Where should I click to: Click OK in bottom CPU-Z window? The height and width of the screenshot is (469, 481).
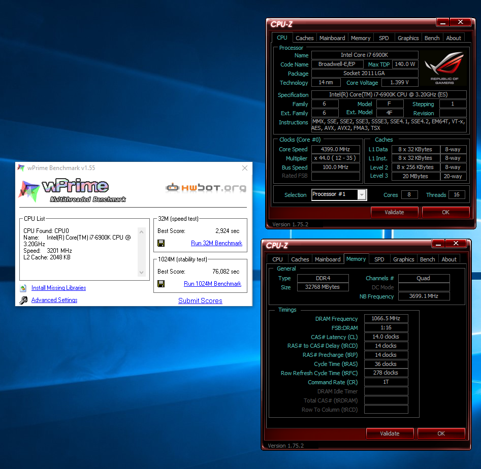[441, 433]
